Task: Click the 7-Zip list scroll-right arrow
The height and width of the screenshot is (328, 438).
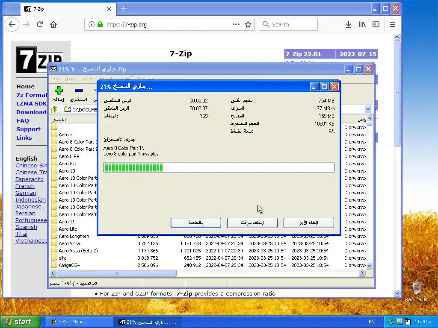Action: click(x=362, y=273)
